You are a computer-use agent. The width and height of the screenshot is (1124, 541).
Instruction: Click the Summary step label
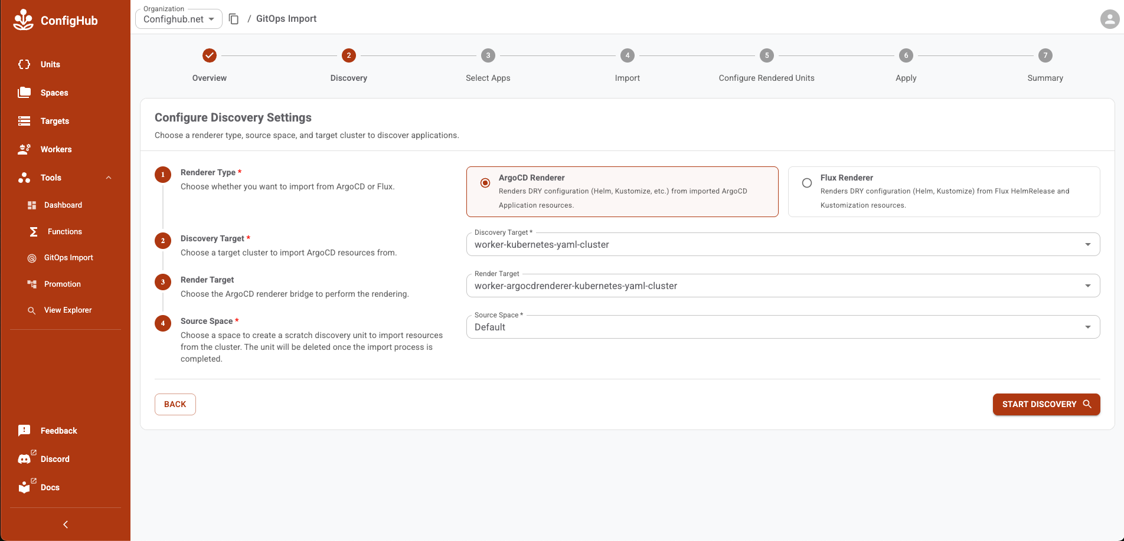1045,78
